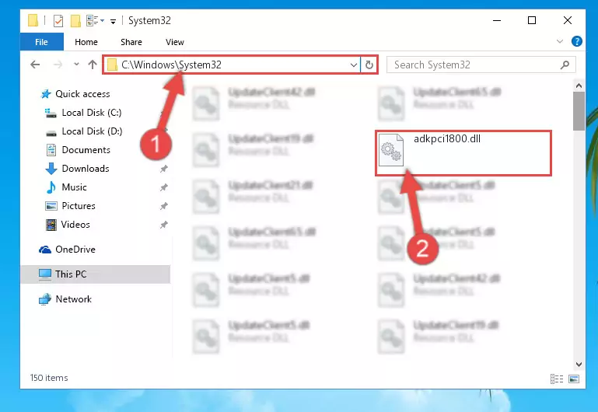Click the Downloads pin icon

163,169
